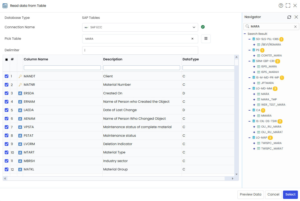Screen dimensions: 300x201
Task: Toggle the select-all columns header checkbox
Action: [x=7, y=59]
